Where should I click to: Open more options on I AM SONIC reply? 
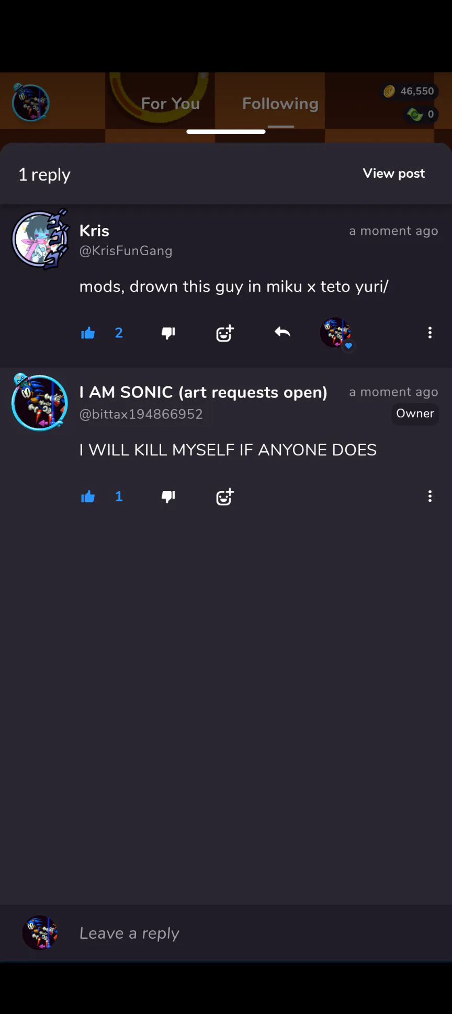pos(430,496)
